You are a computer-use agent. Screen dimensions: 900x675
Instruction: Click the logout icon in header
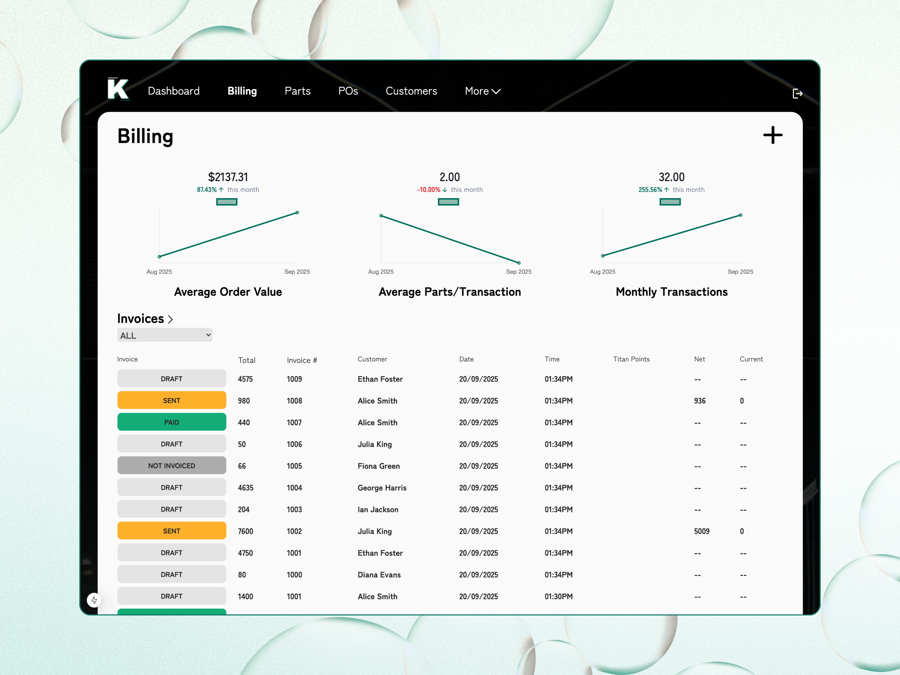click(797, 94)
